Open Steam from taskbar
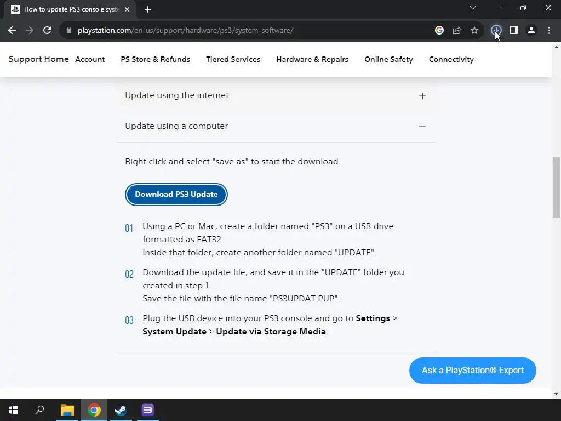Screen dimensions: 561x421 [x=121, y=410]
